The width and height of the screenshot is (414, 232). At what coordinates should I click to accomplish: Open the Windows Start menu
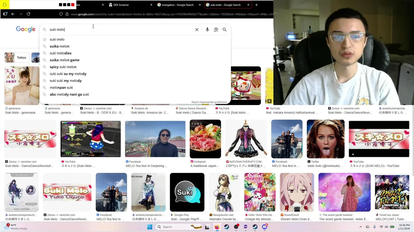(x=150, y=227)
